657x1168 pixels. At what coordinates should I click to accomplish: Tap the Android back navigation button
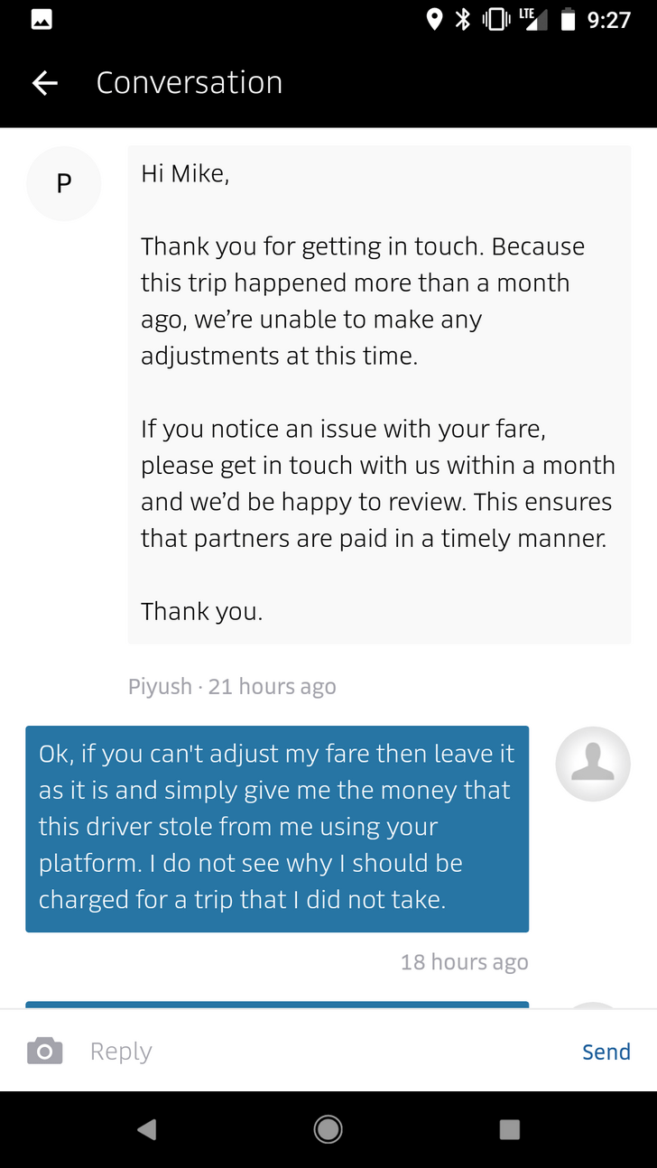147,1129
